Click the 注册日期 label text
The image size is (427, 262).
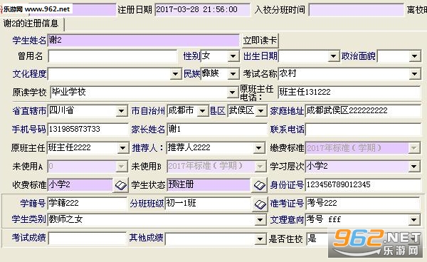pyautogui.click(x=135, y=10)
